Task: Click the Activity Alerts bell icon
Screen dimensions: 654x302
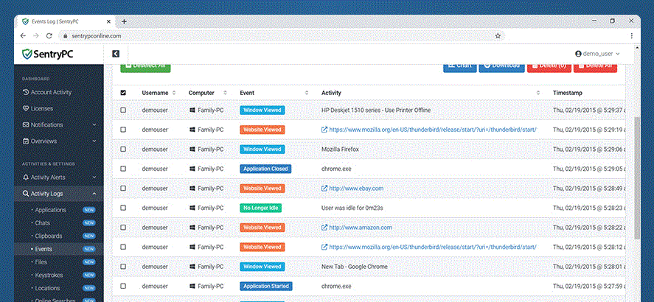Action: 26,177
